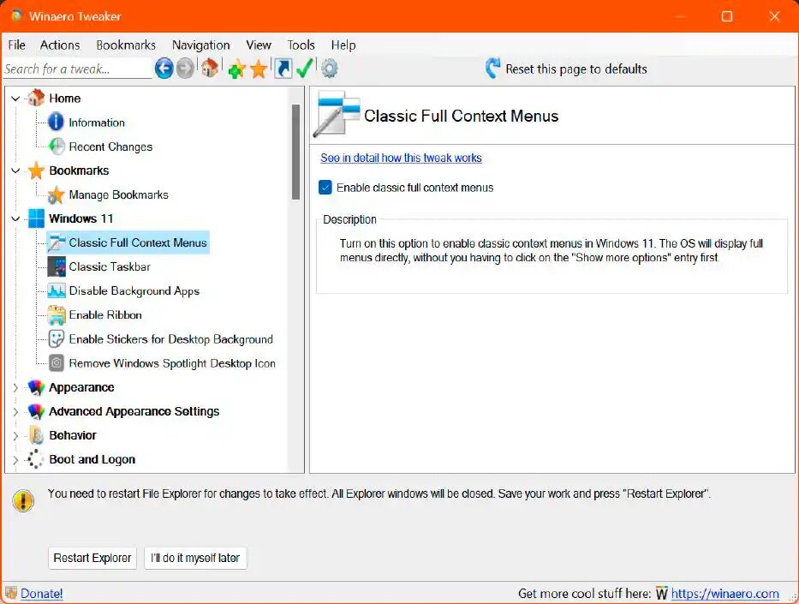The image size is (799, 604).
Task: Open the Navigation menu
Action: click(x=200, y=45)
